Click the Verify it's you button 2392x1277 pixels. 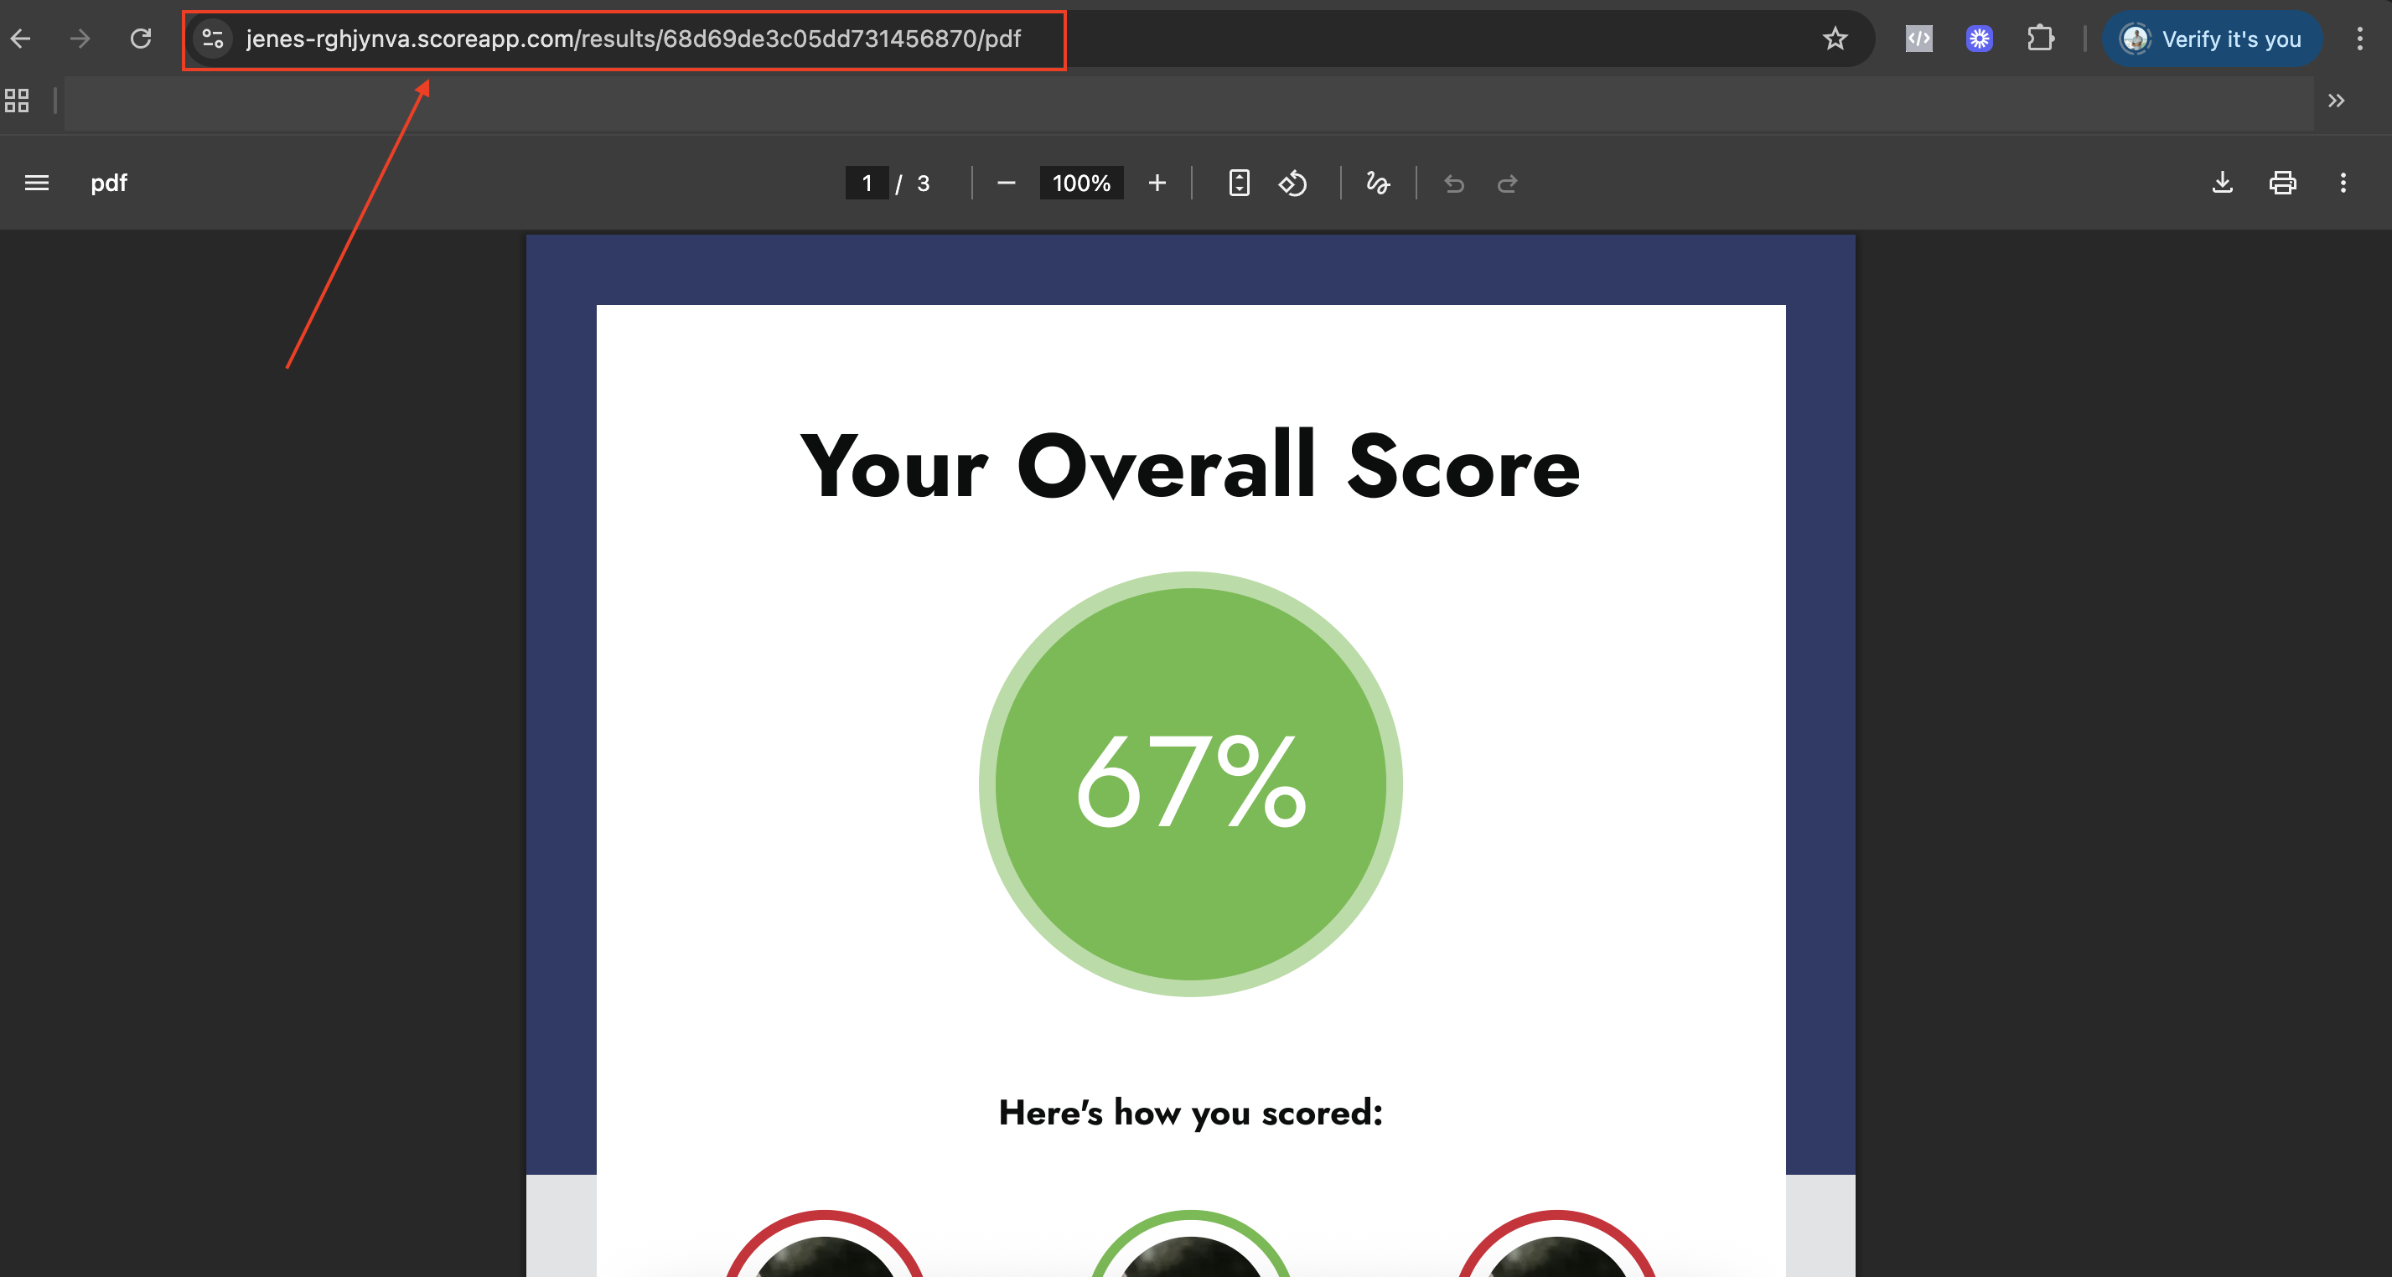pos(2212,39)
